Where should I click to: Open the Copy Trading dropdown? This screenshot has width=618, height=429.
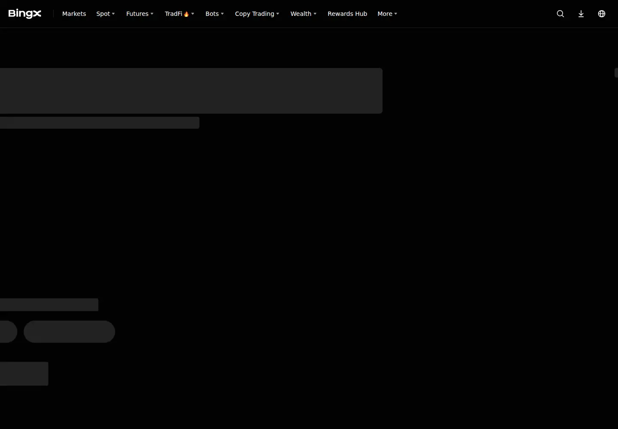pos(257,14)
